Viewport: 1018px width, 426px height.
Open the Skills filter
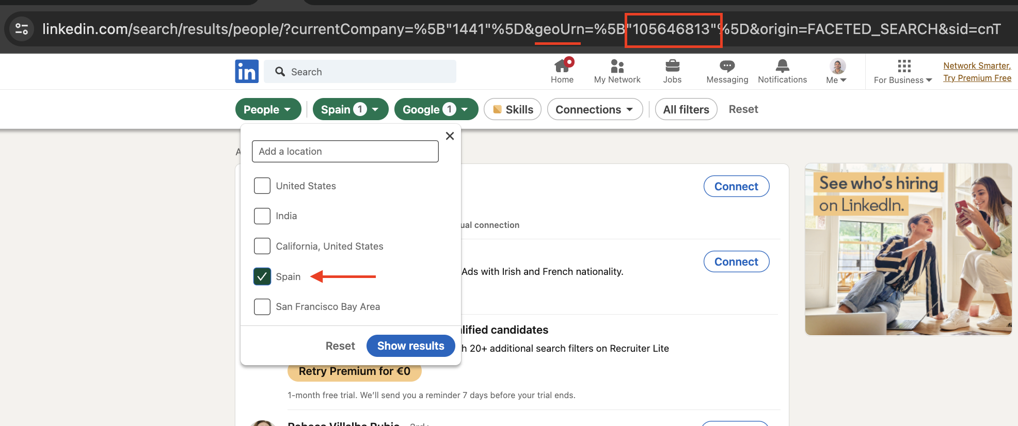[x=513, y=109]
